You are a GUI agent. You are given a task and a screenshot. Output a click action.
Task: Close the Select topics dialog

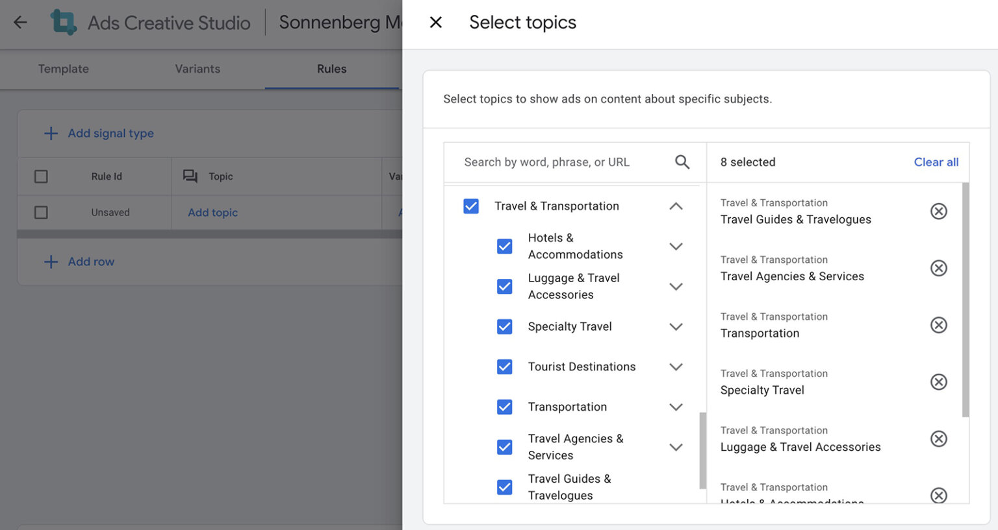(435, 22)
